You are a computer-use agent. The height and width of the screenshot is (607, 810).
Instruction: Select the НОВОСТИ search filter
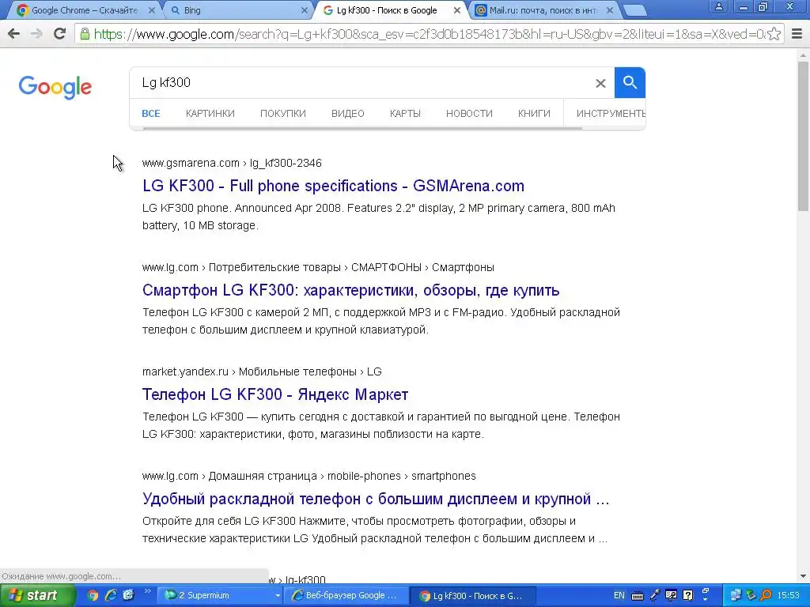(469, 114)
